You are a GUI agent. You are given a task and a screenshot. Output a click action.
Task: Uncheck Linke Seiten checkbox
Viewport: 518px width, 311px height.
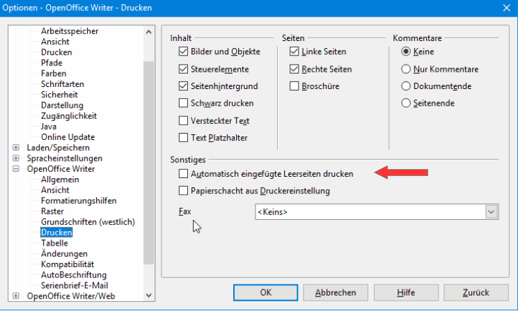coord(294,51)
